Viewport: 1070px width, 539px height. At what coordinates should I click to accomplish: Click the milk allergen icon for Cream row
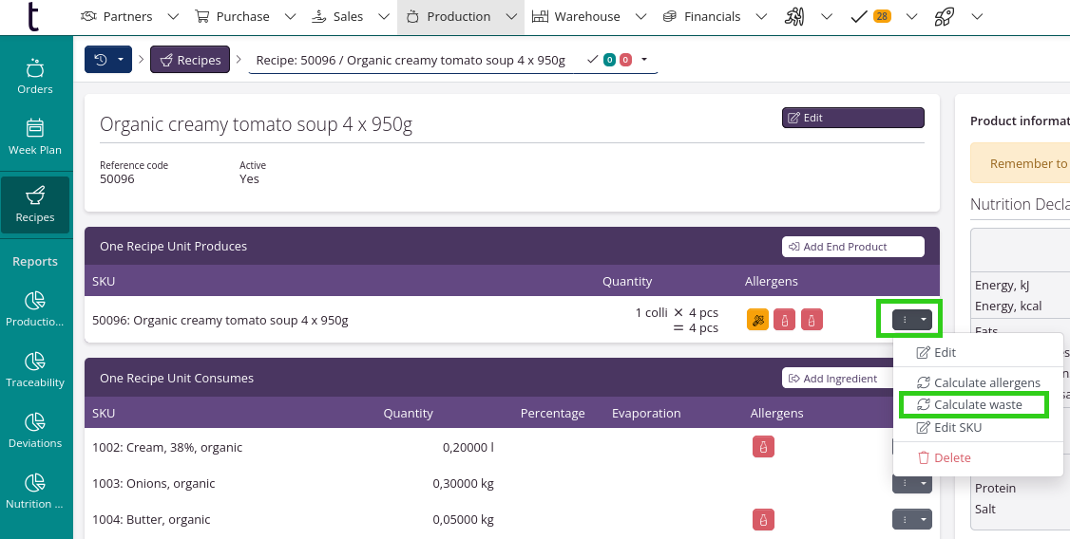click(761, 446)
